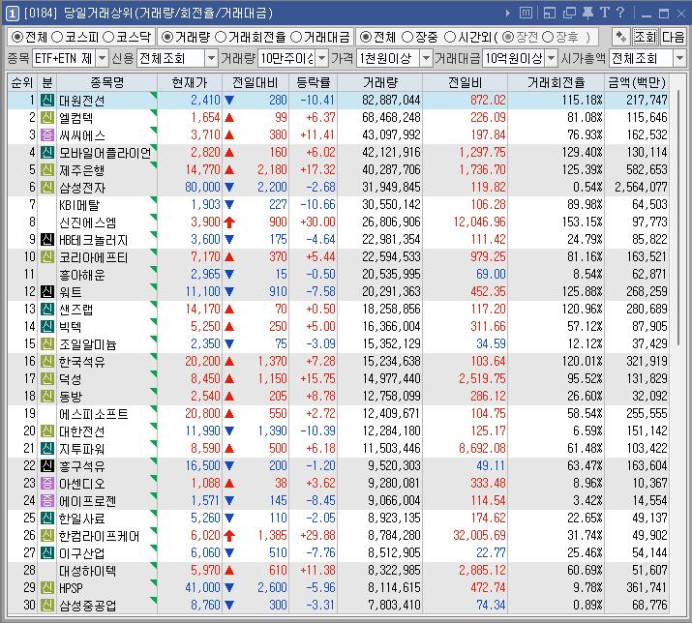Select the 장후 radio button
Screen dimensions: 692x623
tap(547, 37)
